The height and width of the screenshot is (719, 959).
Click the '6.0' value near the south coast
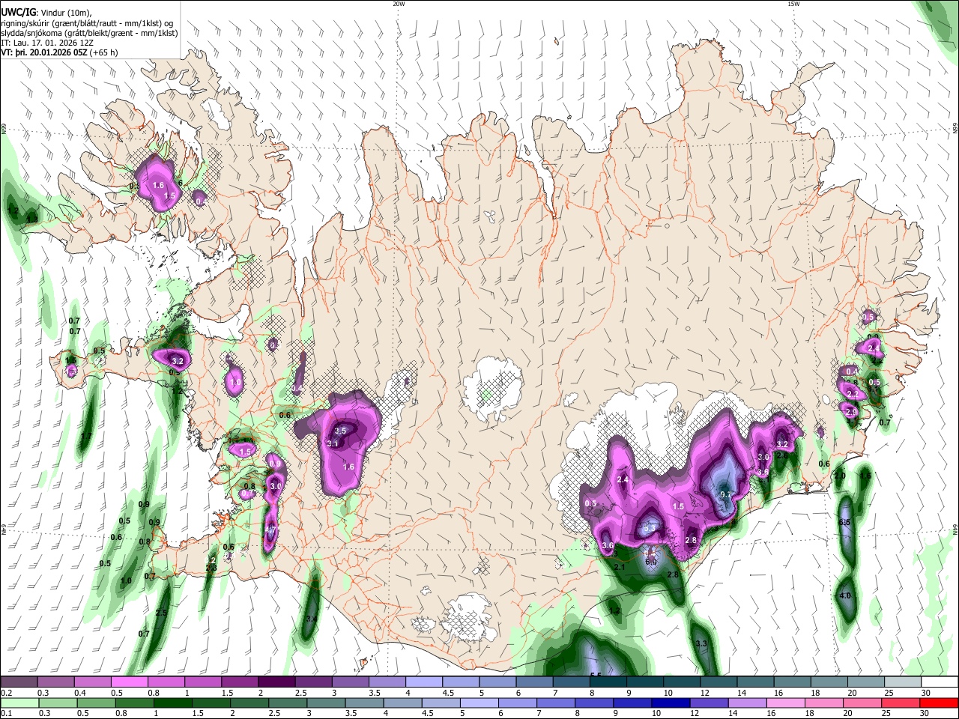click(651, 562)
